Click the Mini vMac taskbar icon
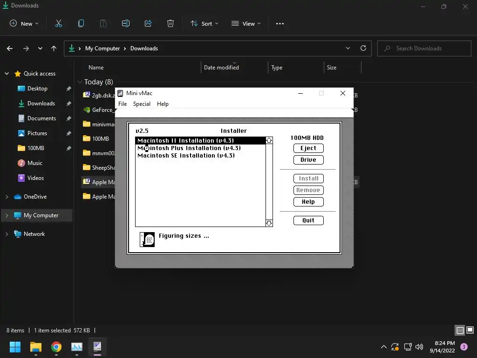 [x=97, y=347]
